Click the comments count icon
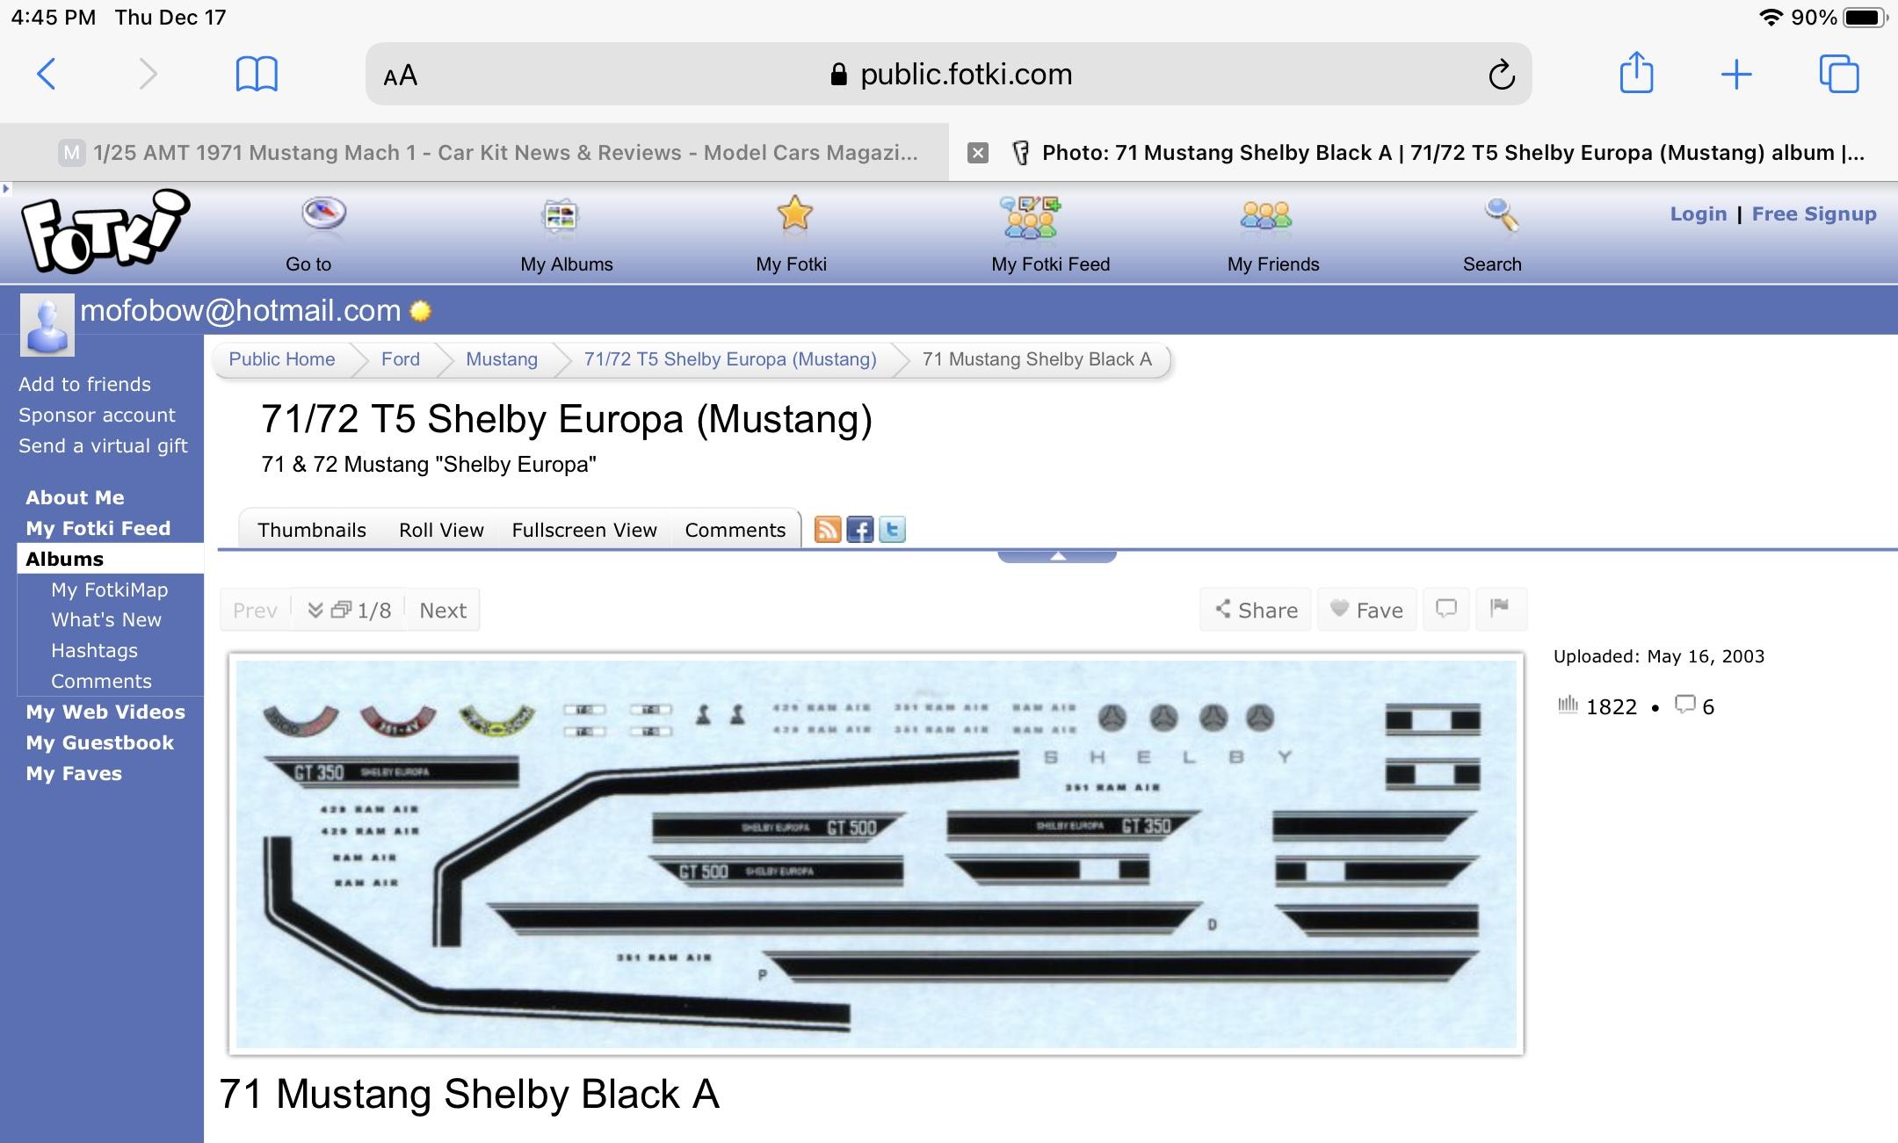1898x1143 pixels. [x=1684, y=705]
